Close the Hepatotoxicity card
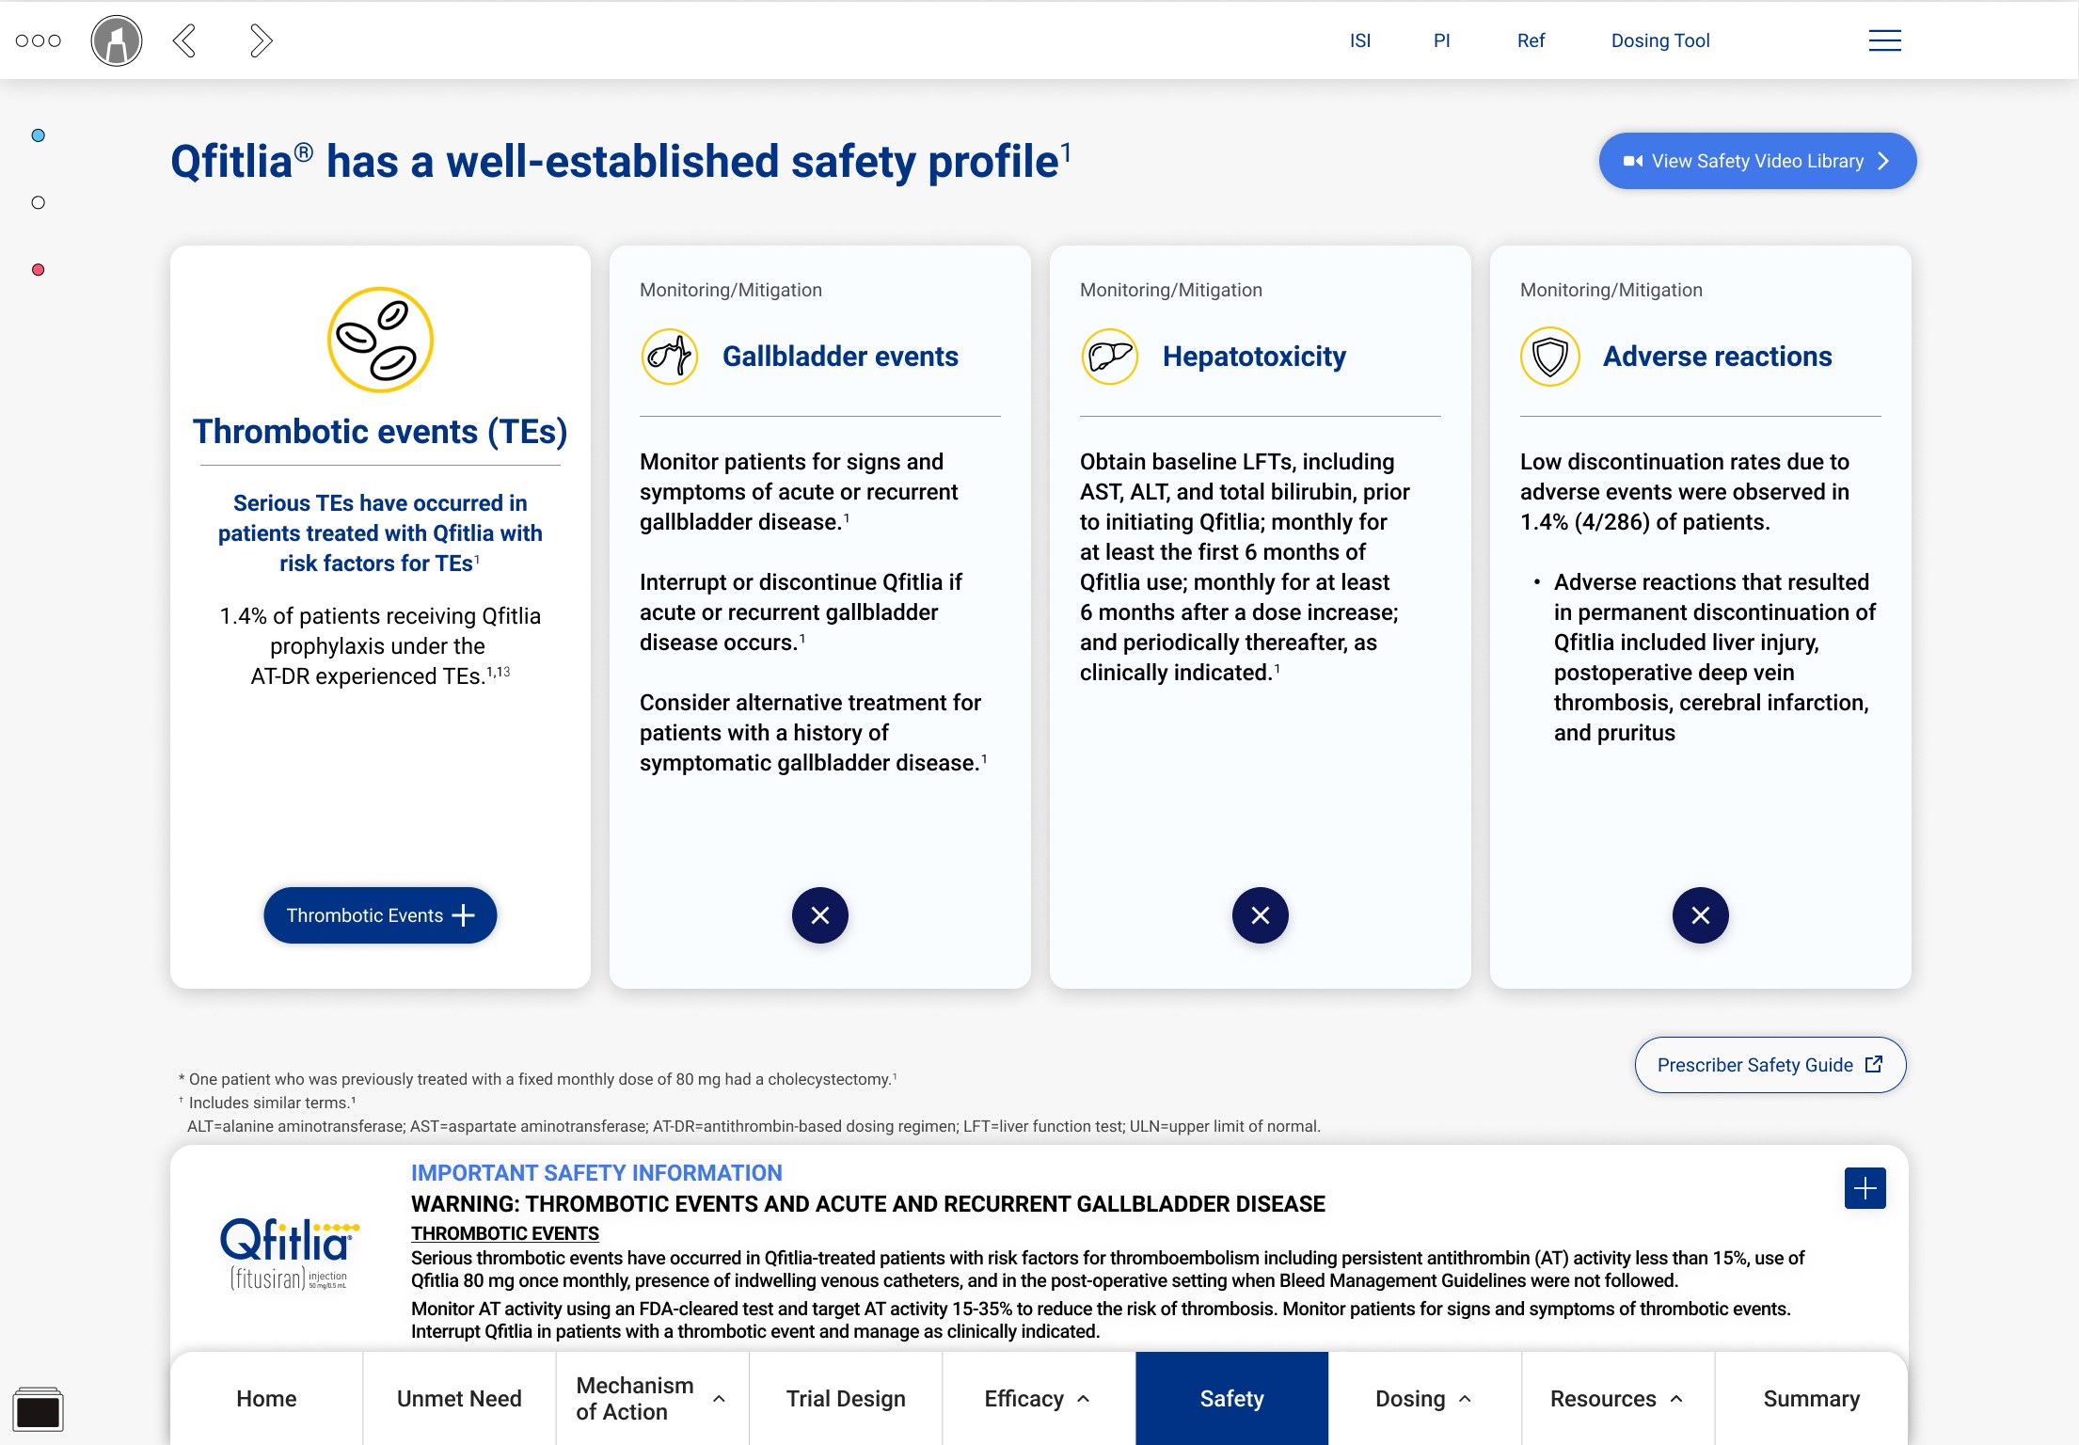Screen dimensions: 2079x1445 pyautogui.click(x=1261, y=915)
